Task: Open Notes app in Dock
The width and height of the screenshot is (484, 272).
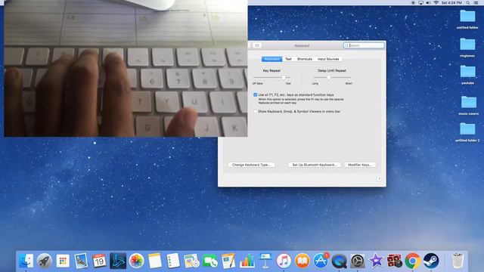Action: (154, 261)
